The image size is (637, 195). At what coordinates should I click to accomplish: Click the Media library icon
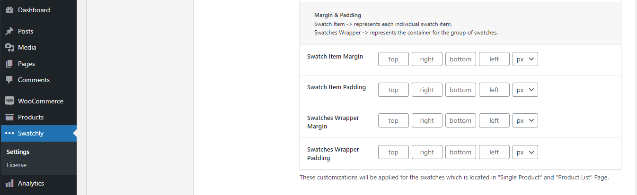(9, 47)
